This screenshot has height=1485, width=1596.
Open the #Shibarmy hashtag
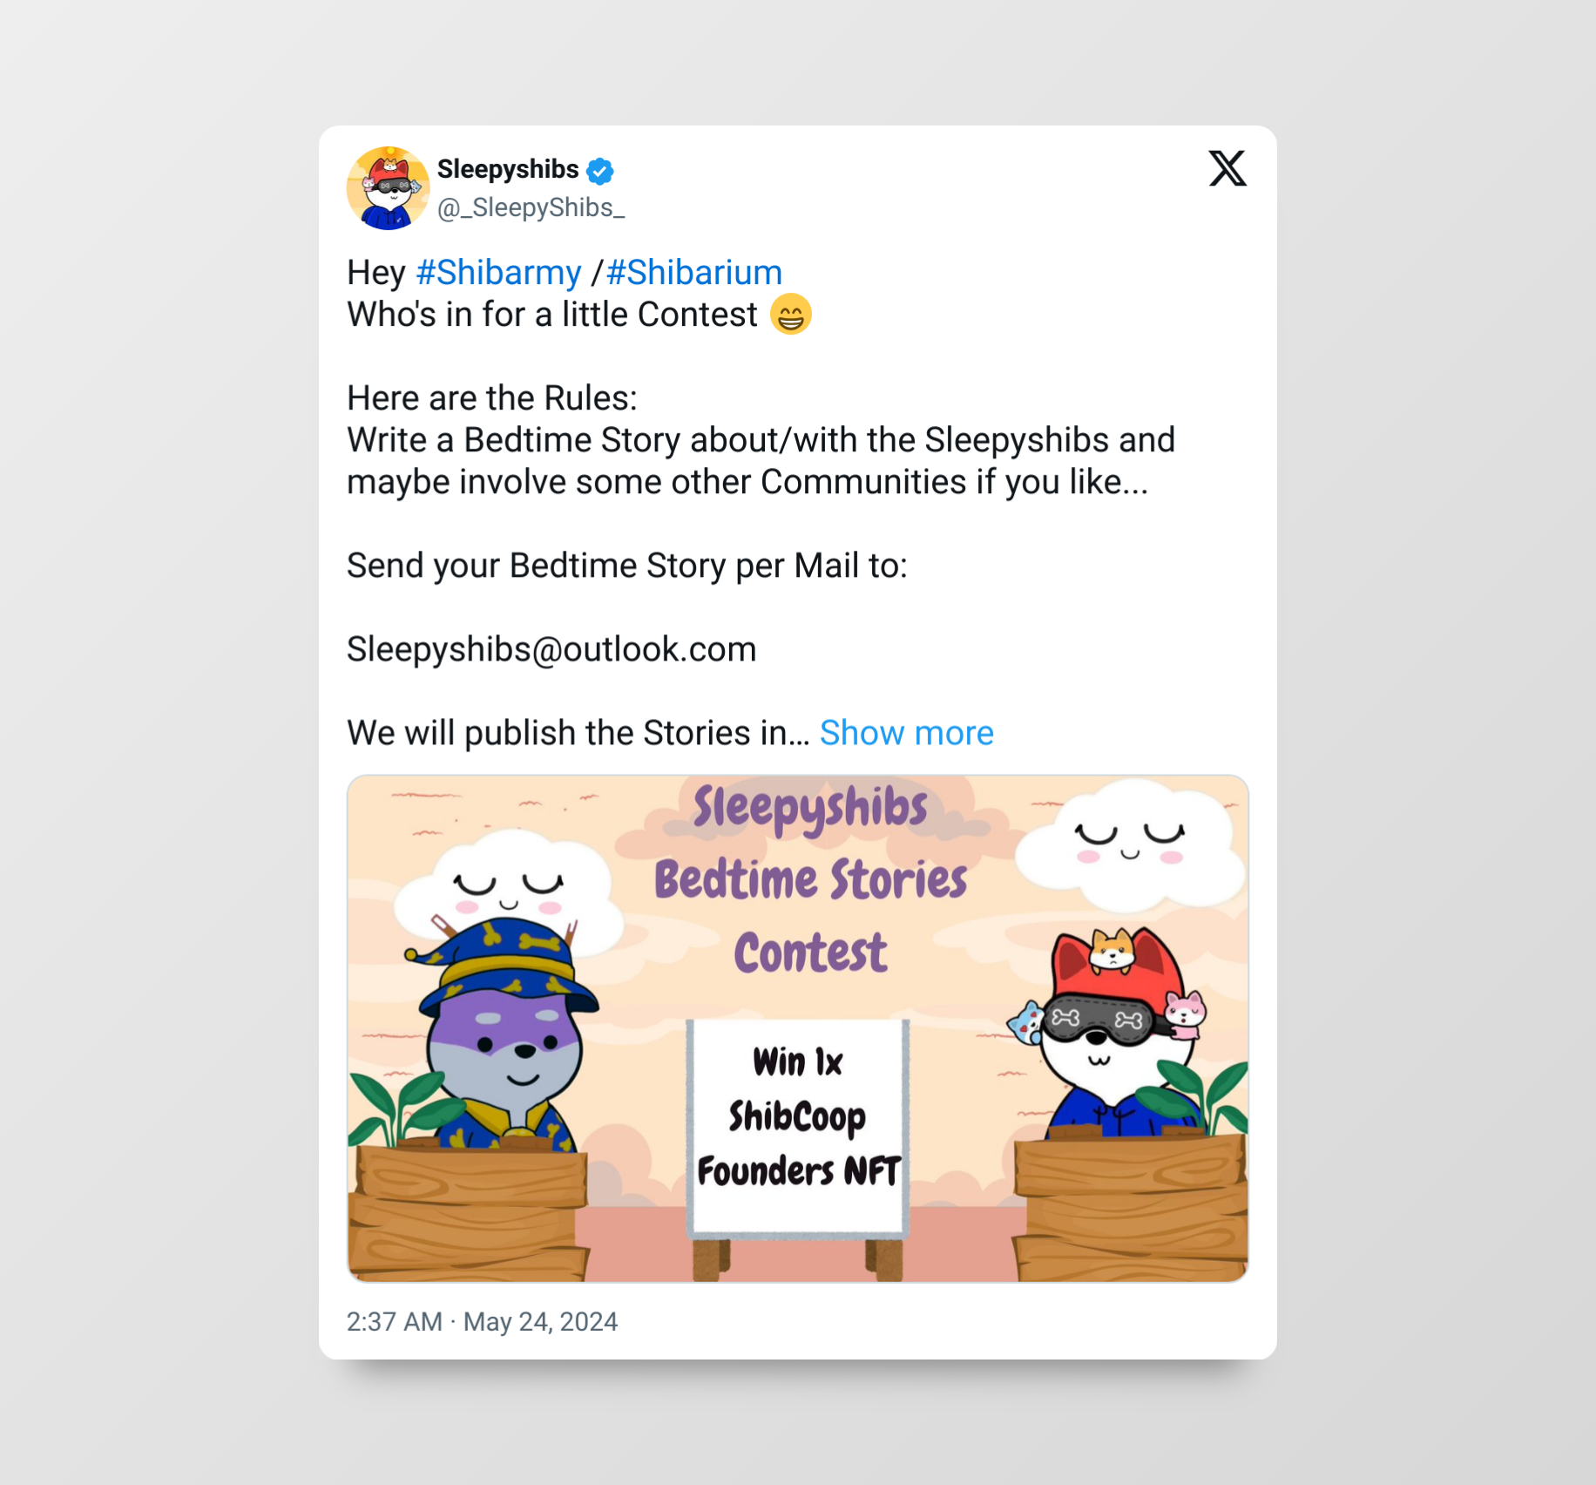click(x=498, y=273)
